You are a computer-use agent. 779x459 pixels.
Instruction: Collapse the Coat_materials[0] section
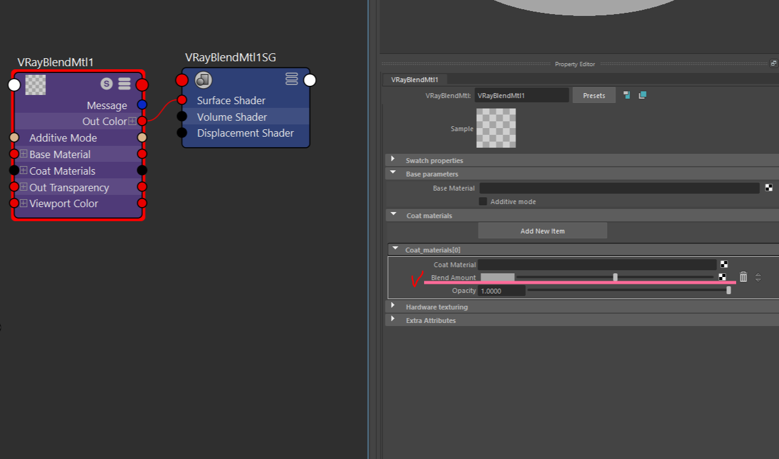pyautogui.click(x=395, y=249)
